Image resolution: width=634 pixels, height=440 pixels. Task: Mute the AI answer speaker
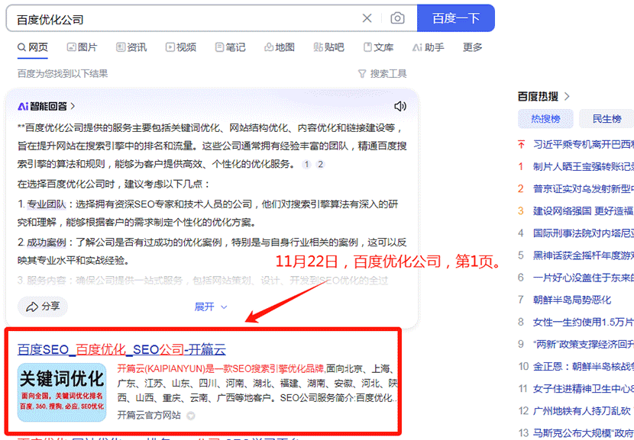(400, 106)
